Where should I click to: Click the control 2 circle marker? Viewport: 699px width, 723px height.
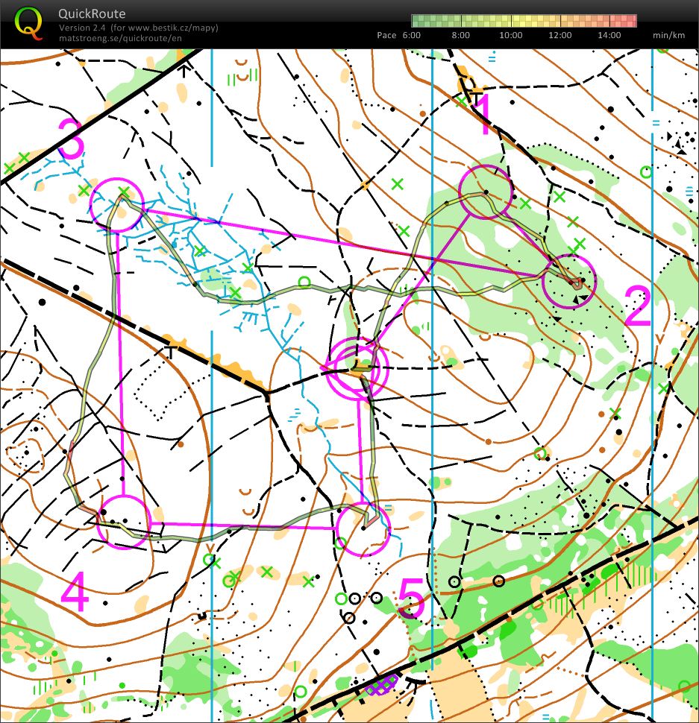coord(569,281)
